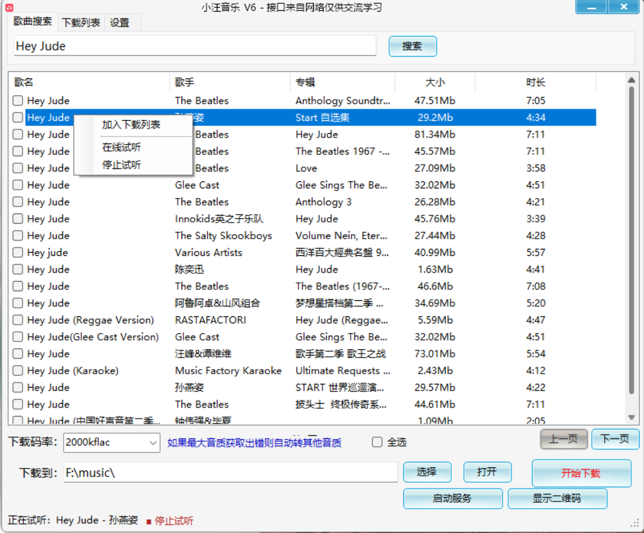Click the red app icon in title bar

click(x=10, y=7)
